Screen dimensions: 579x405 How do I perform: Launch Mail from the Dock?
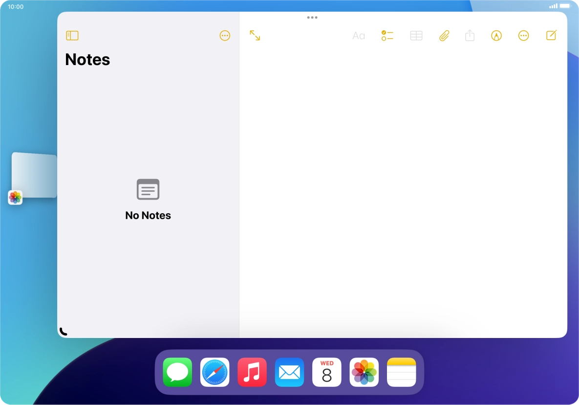pyautogui.click(x=289, y=372)
